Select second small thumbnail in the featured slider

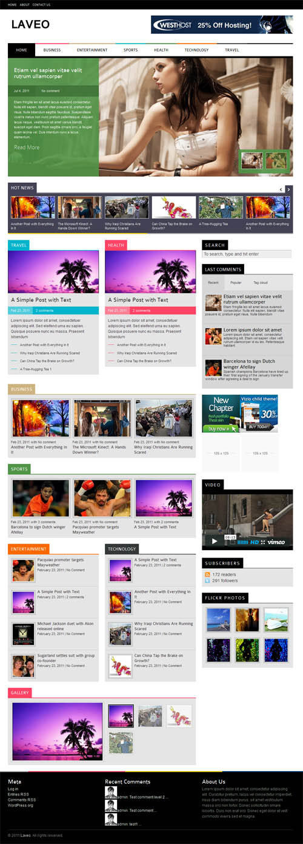click(x=276, y=161)
